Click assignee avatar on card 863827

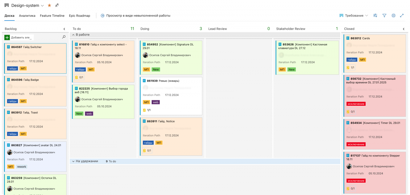coord(10,152)
